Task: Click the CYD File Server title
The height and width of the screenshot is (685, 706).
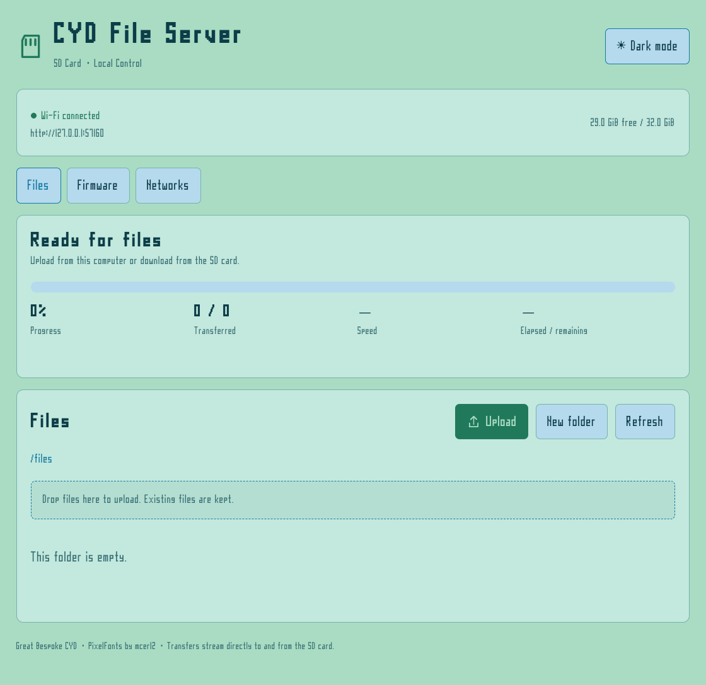Action: [147, 34]
